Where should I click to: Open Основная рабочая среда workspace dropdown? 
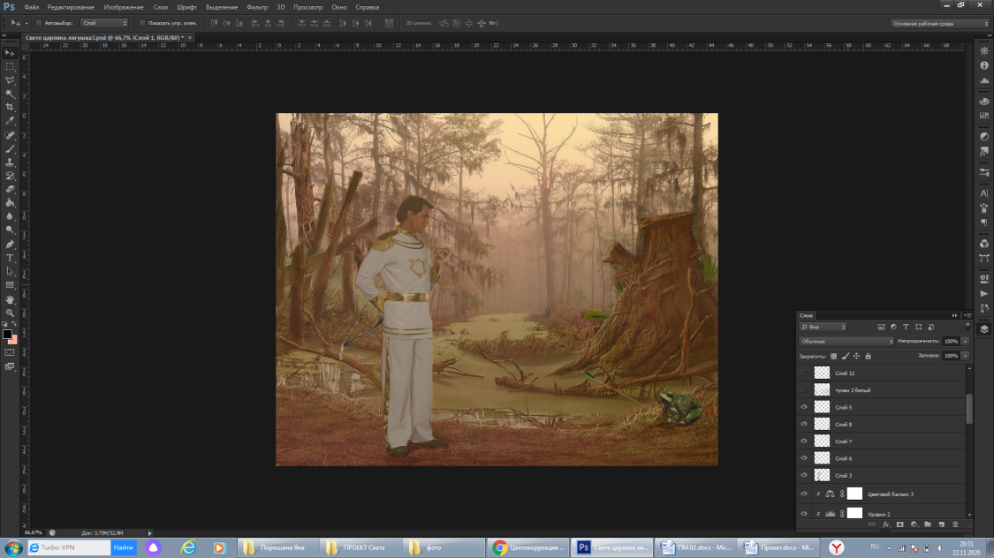coord(939,24)
